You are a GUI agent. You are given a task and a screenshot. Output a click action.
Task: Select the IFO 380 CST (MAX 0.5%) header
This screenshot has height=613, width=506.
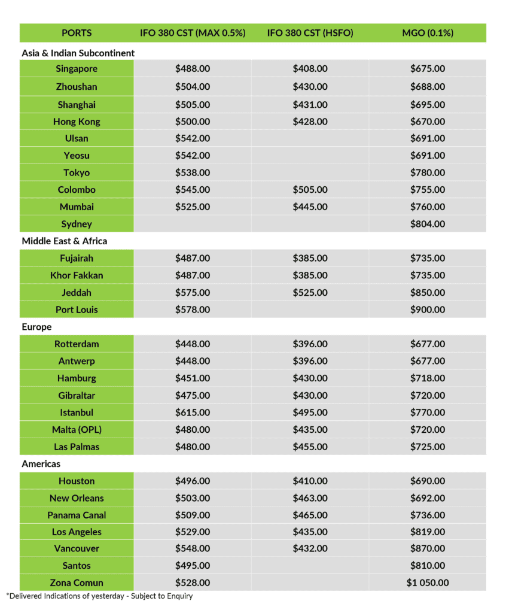coord(193,33)
